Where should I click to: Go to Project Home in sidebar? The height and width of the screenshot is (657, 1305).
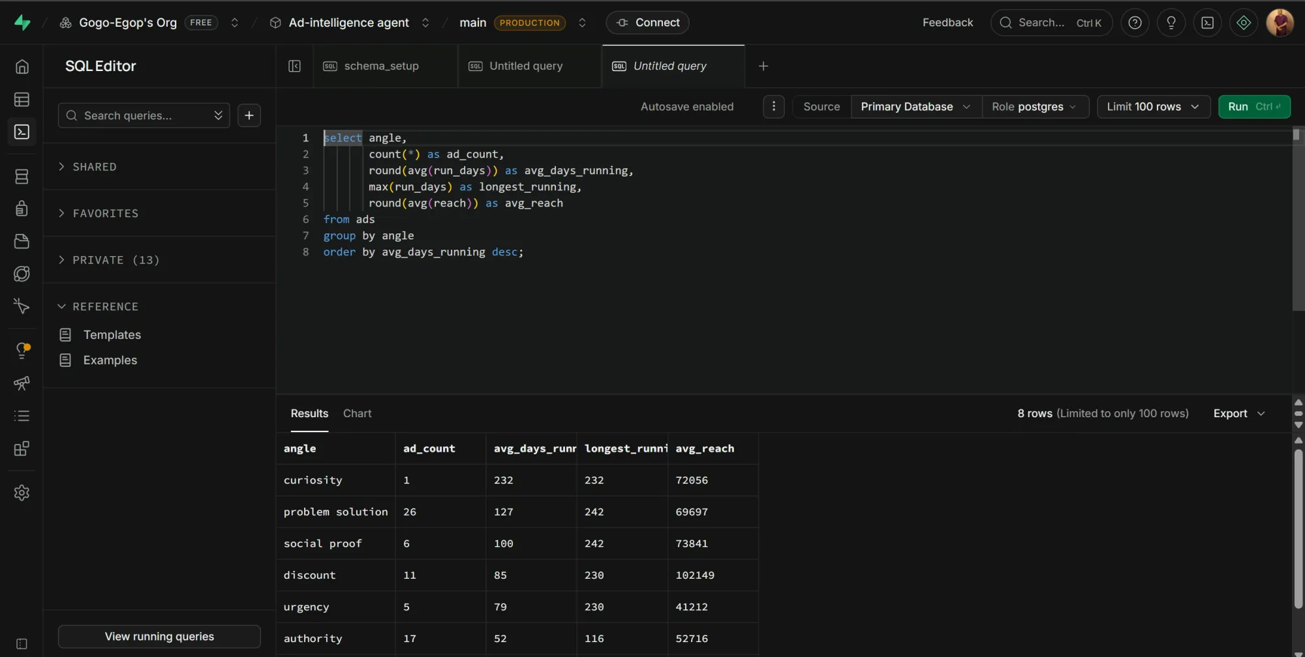pyautogui.click(x=22, y=66)
